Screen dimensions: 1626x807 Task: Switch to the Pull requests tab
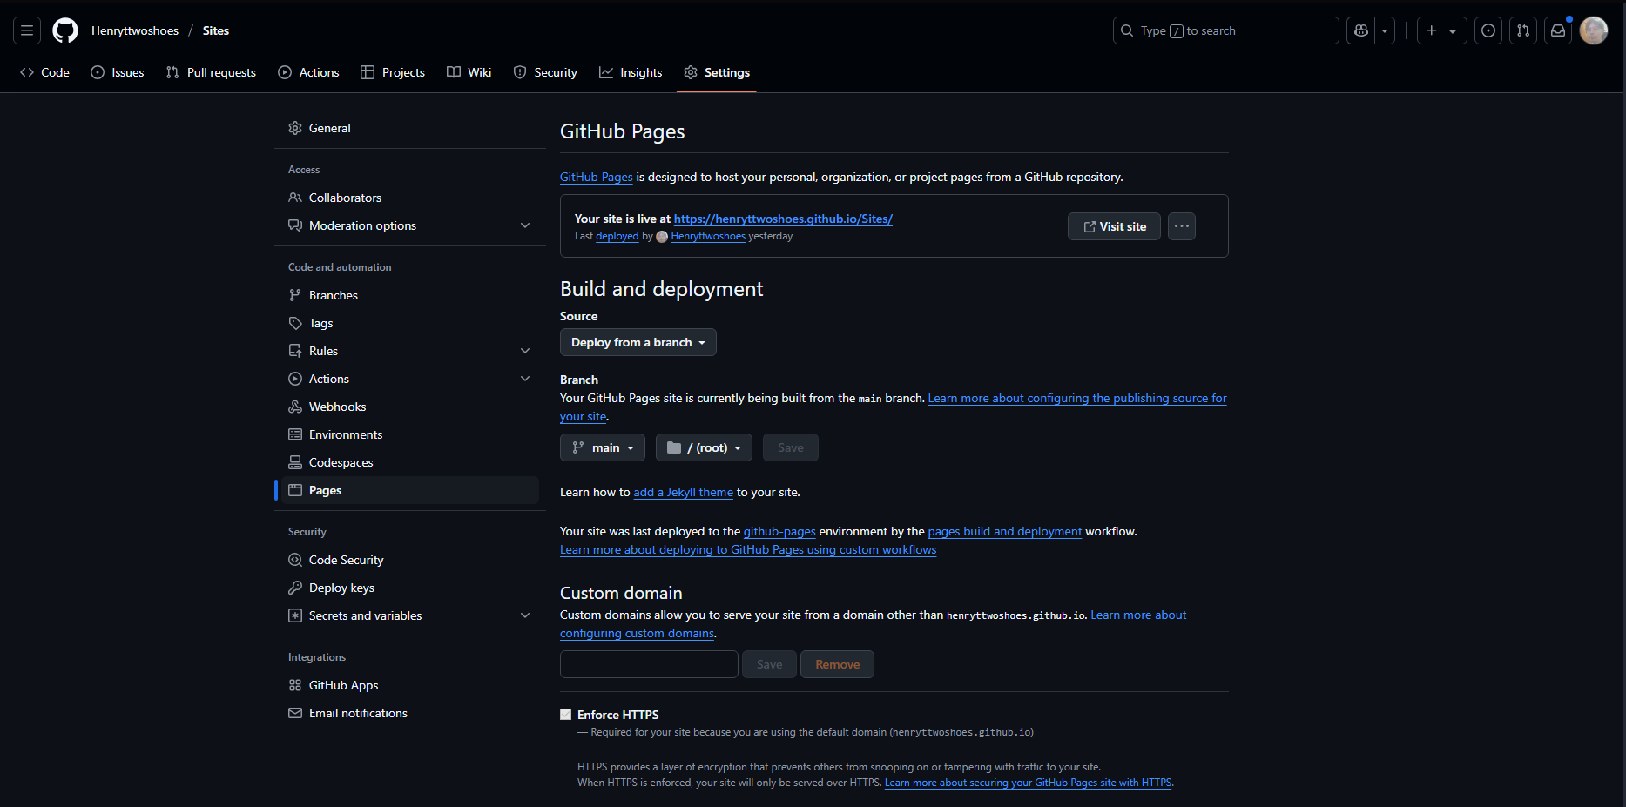[x=211, y=72]
